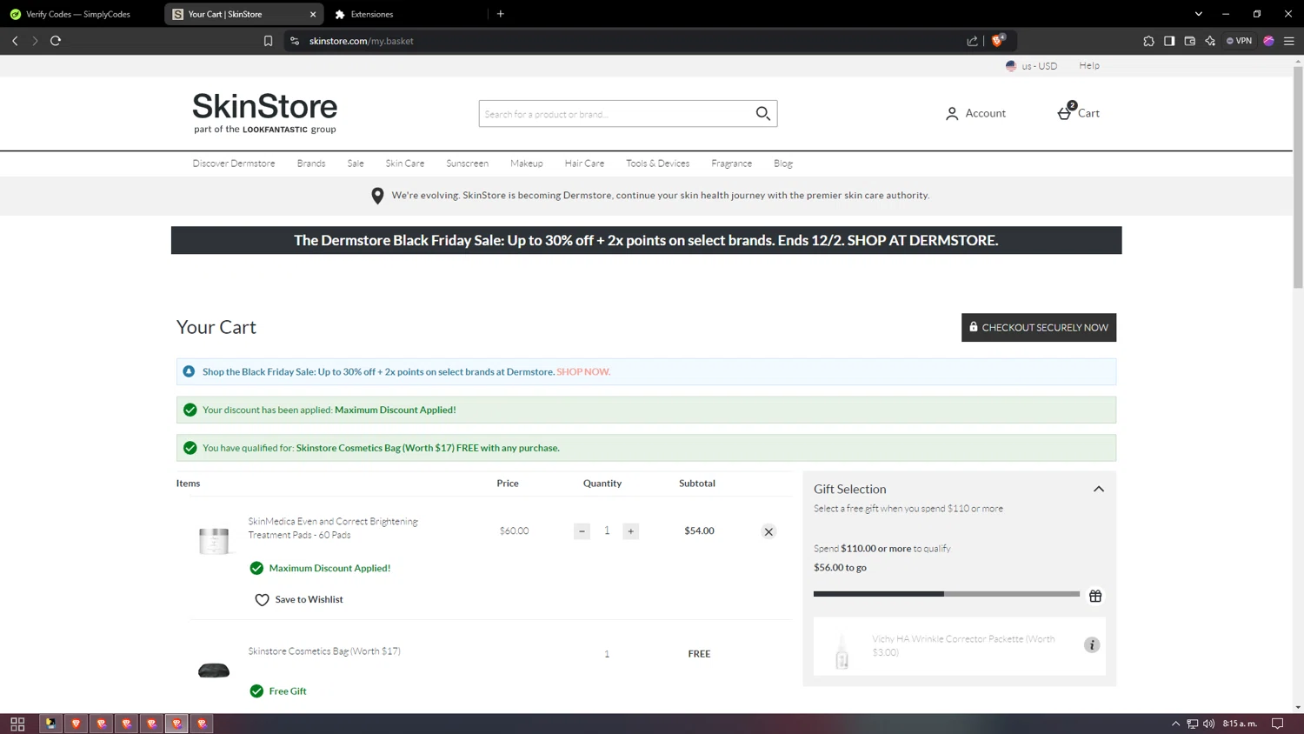Show info for Vichy HA Wrinkle Corrector
1304x734 pixels.
tap(1092, 645)
